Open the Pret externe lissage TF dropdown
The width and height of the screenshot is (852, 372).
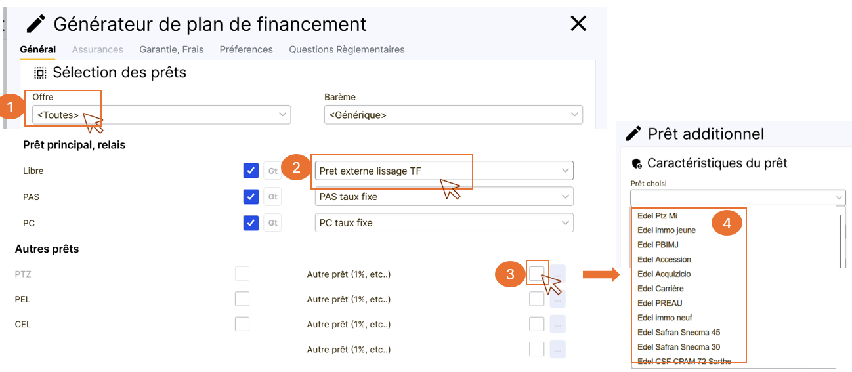[x=444, y=171]
